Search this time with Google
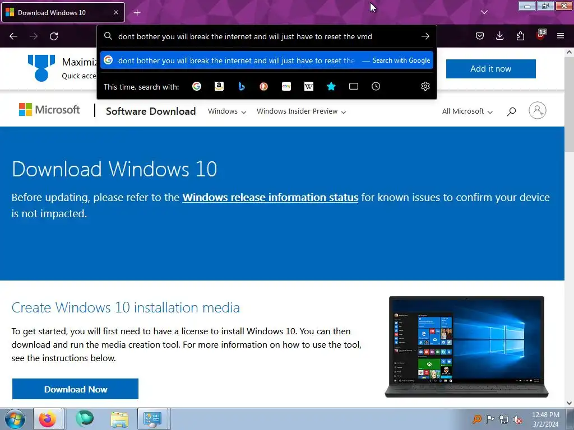Screen dimensions: 574x430 [197, 86]
